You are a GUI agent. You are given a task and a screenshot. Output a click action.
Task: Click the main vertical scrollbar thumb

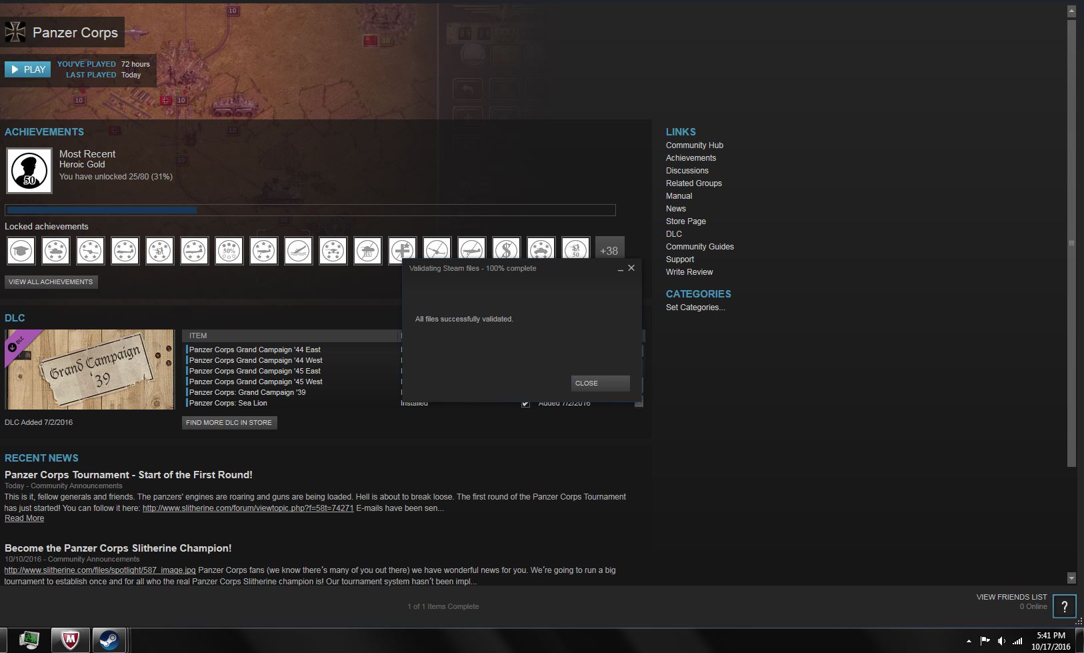[x=1071, y=243]
